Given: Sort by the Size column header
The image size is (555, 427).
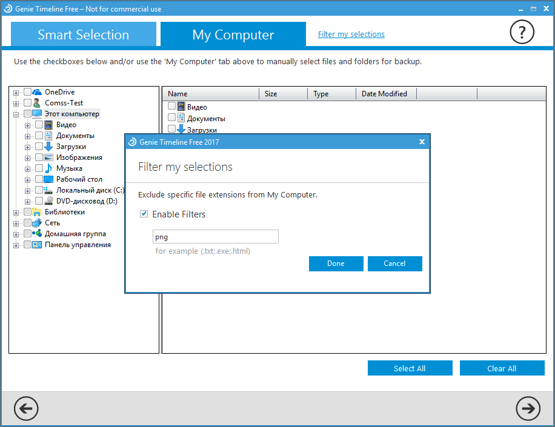Looking at the screenshot, I should pyautogui.click(x=283, y=94).
